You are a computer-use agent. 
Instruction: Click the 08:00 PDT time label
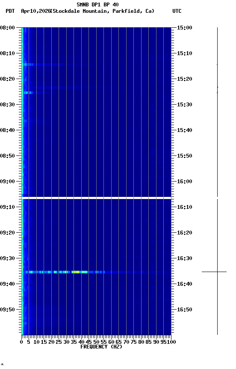coord(7,28)
